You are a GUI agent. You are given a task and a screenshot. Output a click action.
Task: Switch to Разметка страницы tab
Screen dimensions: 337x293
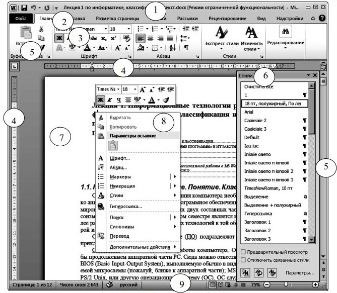[117, 19]
